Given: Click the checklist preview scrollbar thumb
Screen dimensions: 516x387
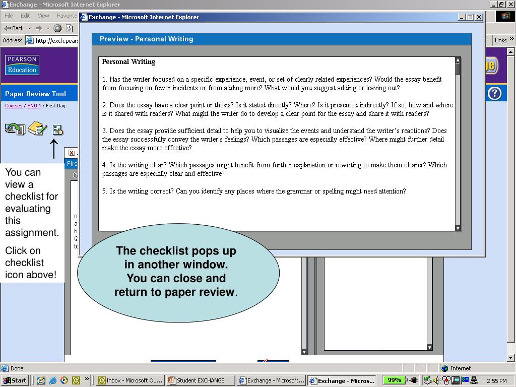Looking at the screenshot, I should coord(458,69).
